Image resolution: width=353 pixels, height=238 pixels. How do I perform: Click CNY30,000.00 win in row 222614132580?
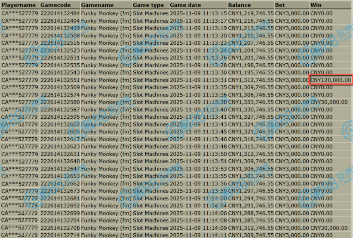click(x=329, y=102)
